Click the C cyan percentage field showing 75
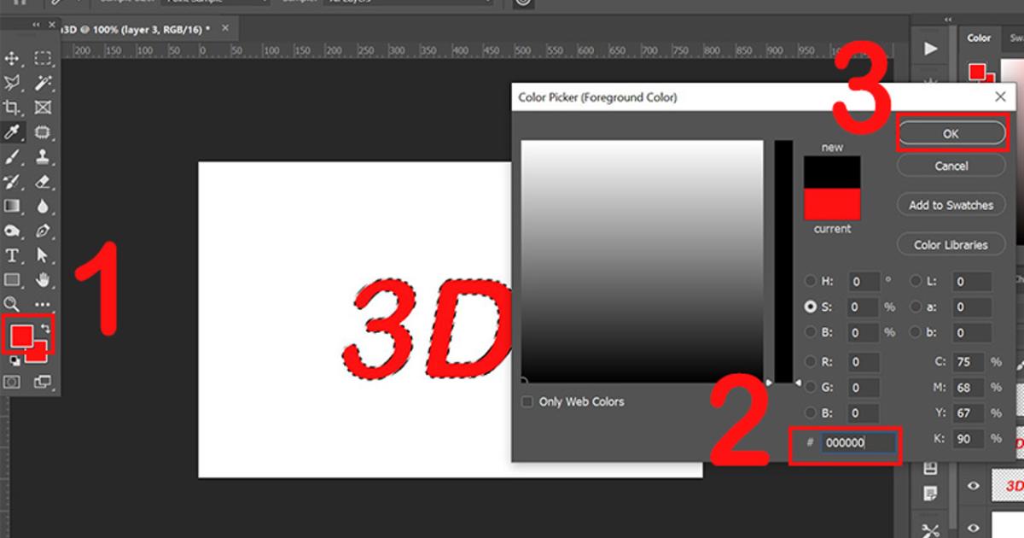 pos(969,362)
